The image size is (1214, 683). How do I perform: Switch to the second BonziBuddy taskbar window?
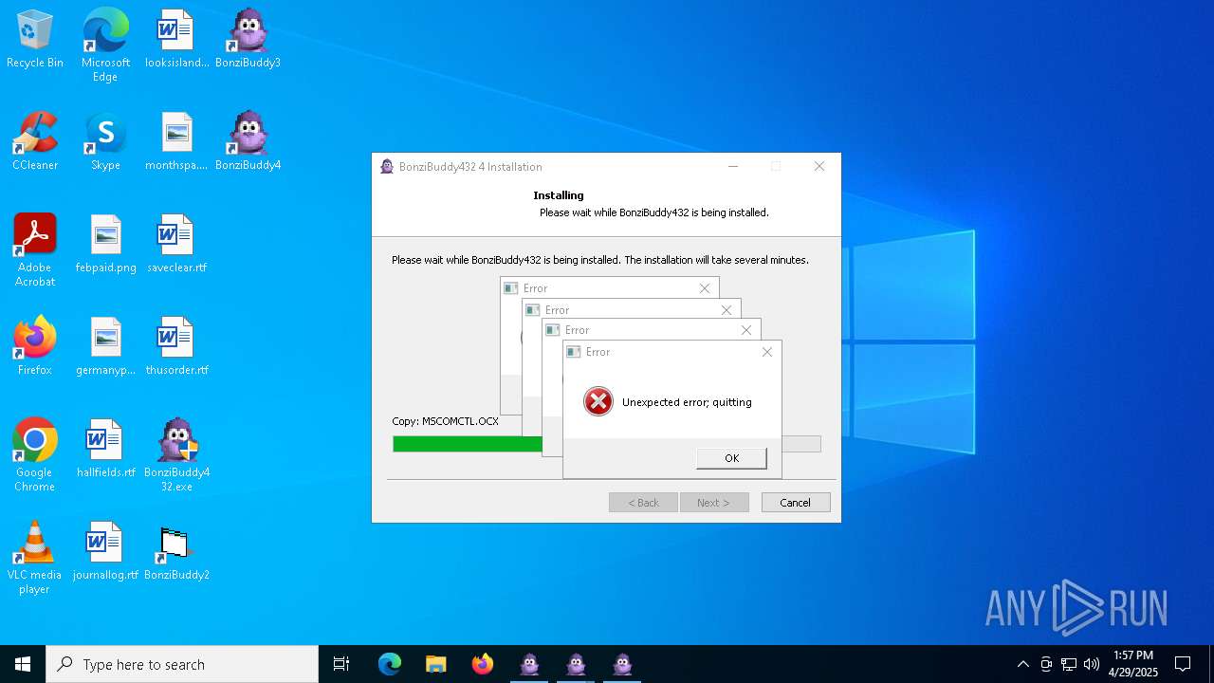pos(576,664)
